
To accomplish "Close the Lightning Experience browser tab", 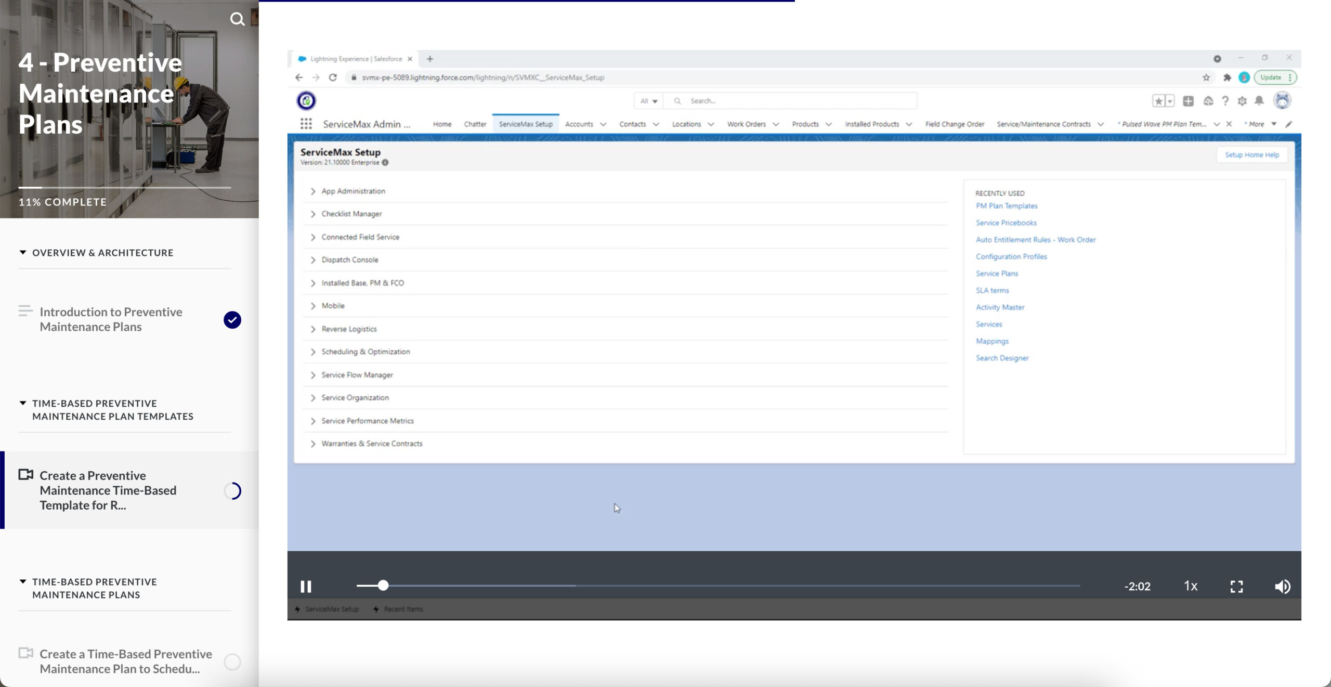I will coord(410,59).
